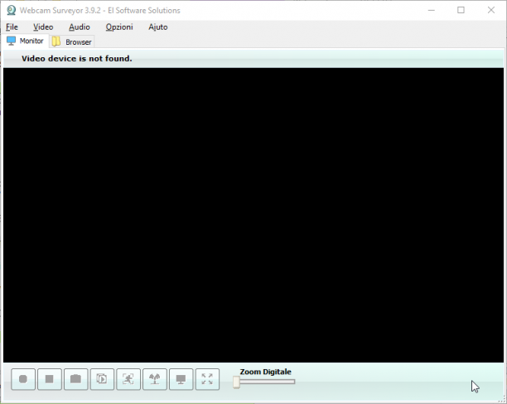
Task: Close the Webcam Surveyor window
Action: tap(491, 10)
